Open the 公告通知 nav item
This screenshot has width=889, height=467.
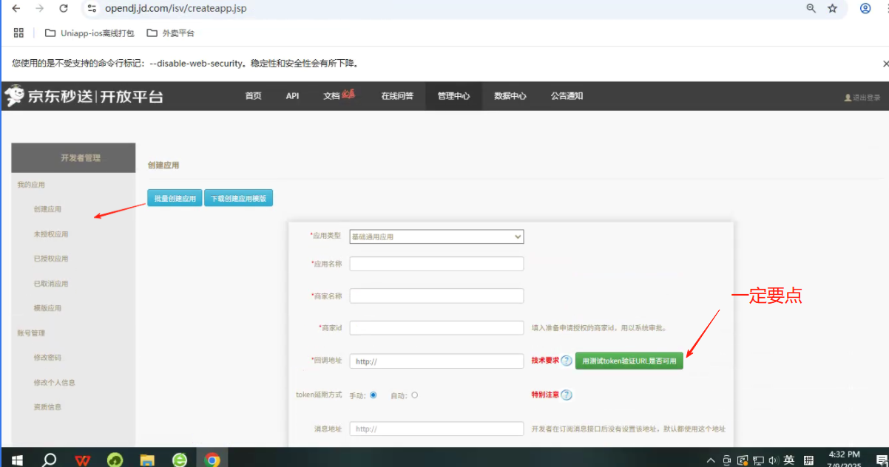(x=567, y=96)
